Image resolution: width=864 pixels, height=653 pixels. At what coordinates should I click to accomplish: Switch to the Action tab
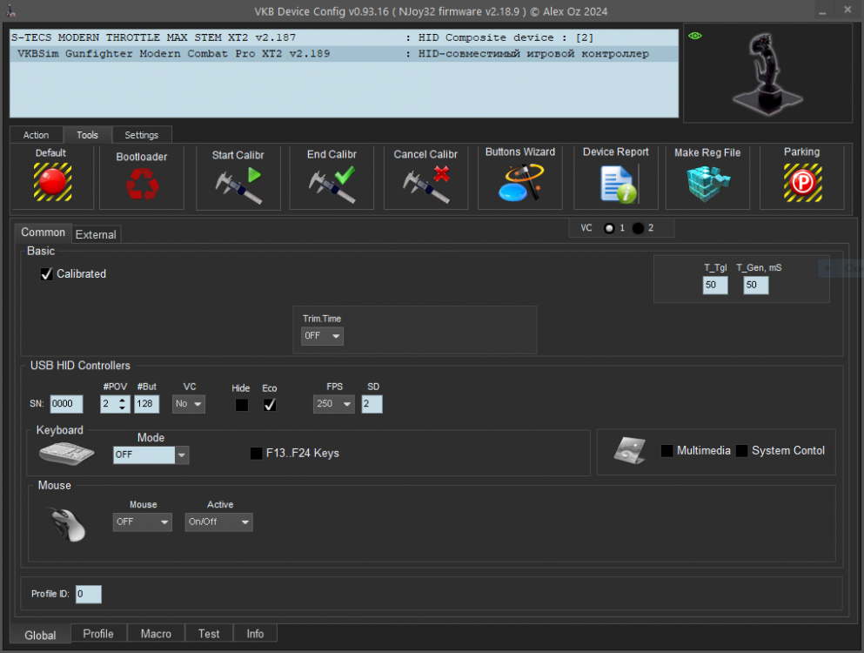(x=36, y=135)
